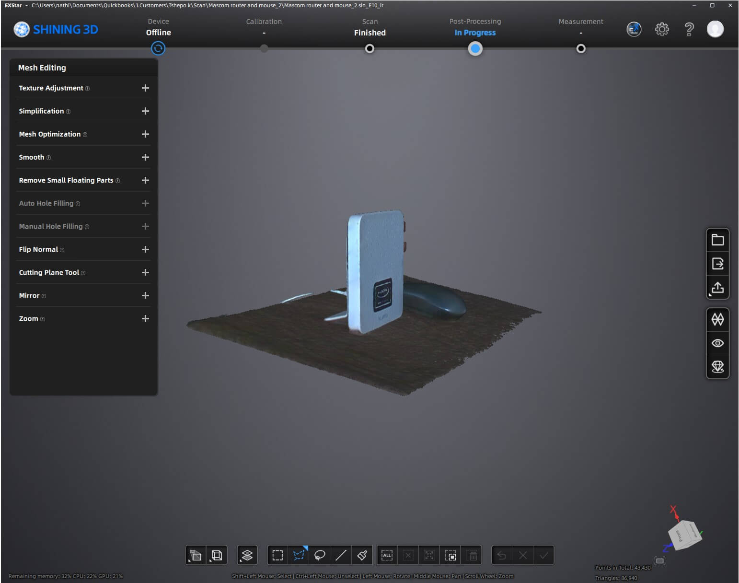
Task: Click the stacked layers select-through icon
Action: (x=247, y=555)
